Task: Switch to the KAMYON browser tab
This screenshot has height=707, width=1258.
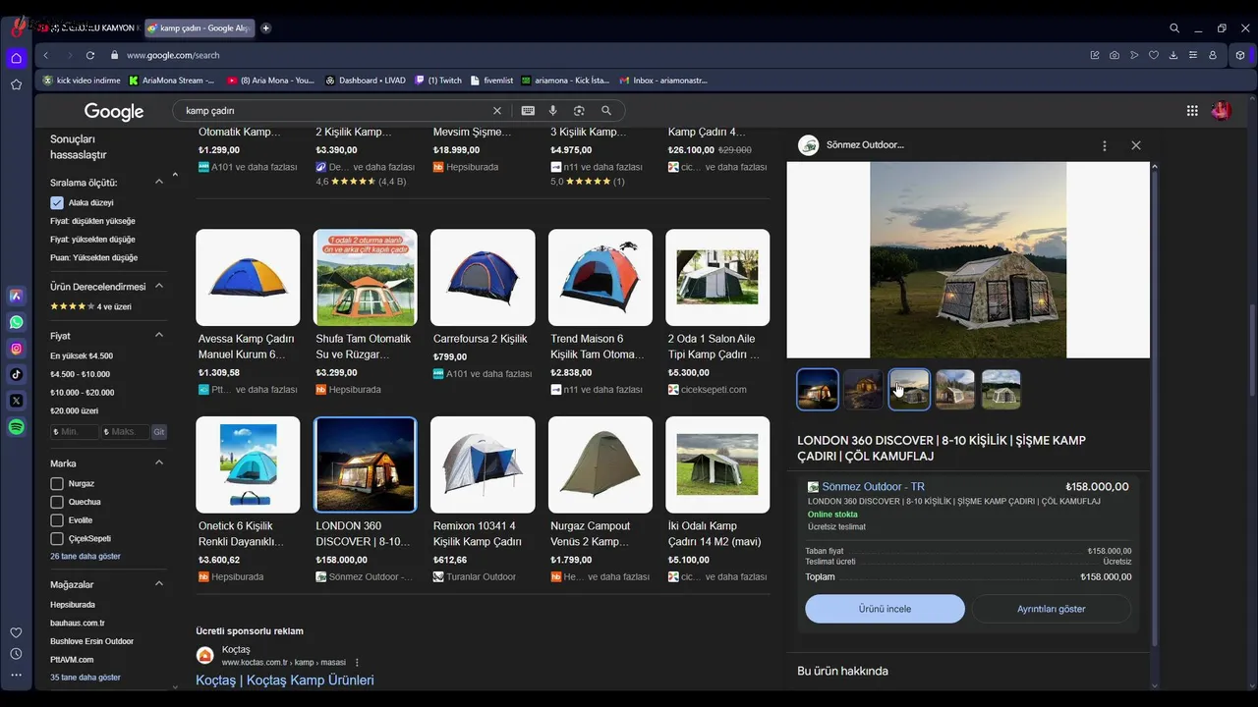Action: coord(88,28)
